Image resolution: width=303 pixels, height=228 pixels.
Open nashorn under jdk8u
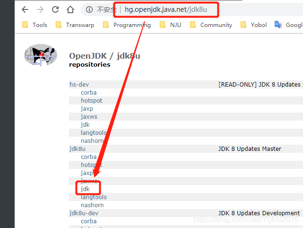(x=92, y=205)
